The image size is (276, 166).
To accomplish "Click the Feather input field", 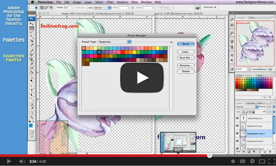I will pos(68,7).
